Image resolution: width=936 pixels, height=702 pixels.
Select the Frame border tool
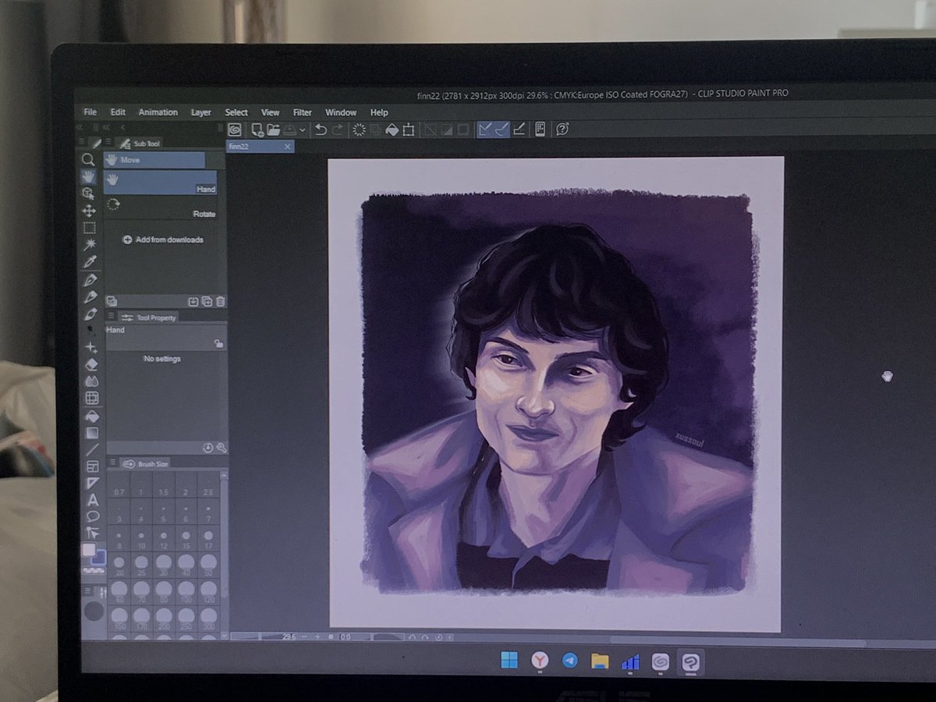pos(92,466)
